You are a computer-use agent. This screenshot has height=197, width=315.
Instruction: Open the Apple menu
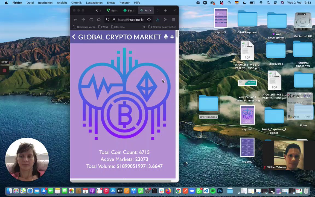pyautogui.click(x=6, y=3)
